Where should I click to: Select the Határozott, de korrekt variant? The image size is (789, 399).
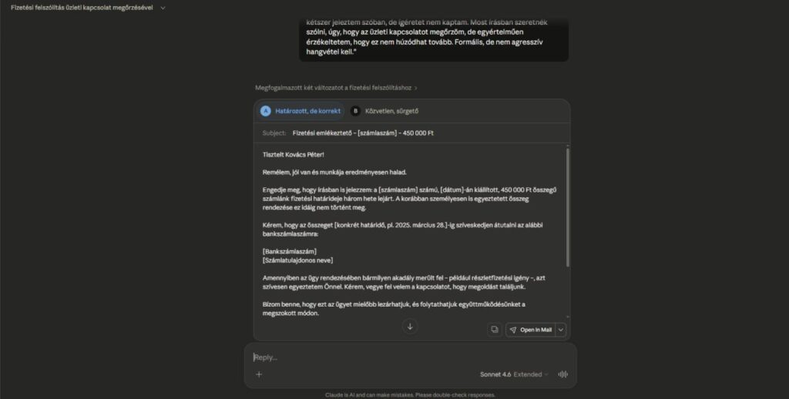tap(301, 111)
